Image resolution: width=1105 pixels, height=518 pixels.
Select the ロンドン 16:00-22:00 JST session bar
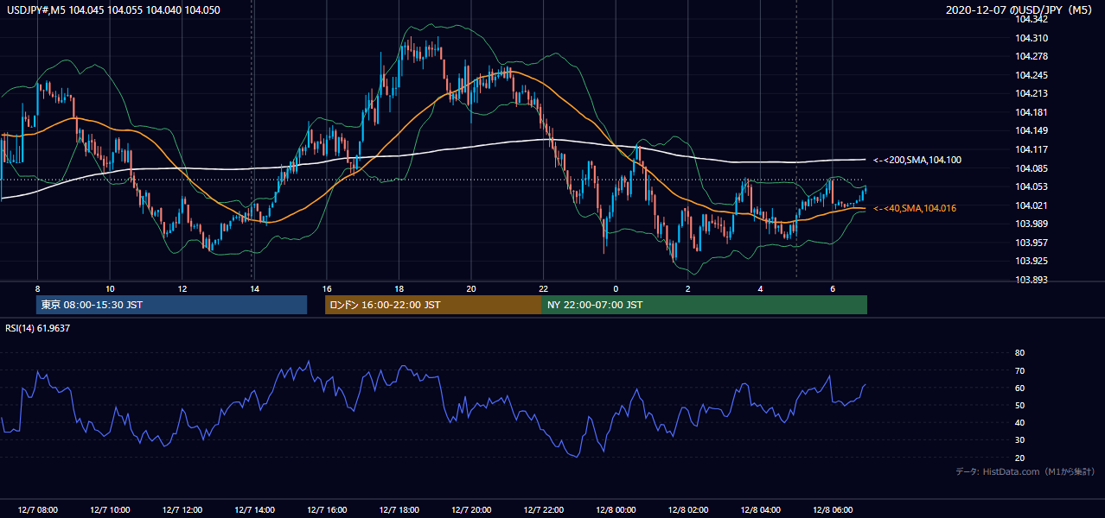point(433,305)
